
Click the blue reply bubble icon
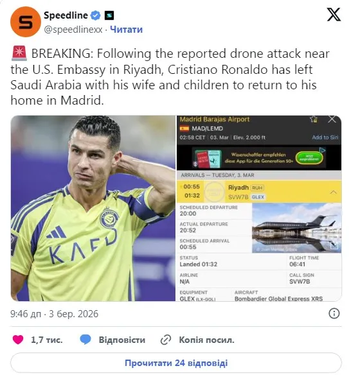pyautogui.click(x=85, y=340)
